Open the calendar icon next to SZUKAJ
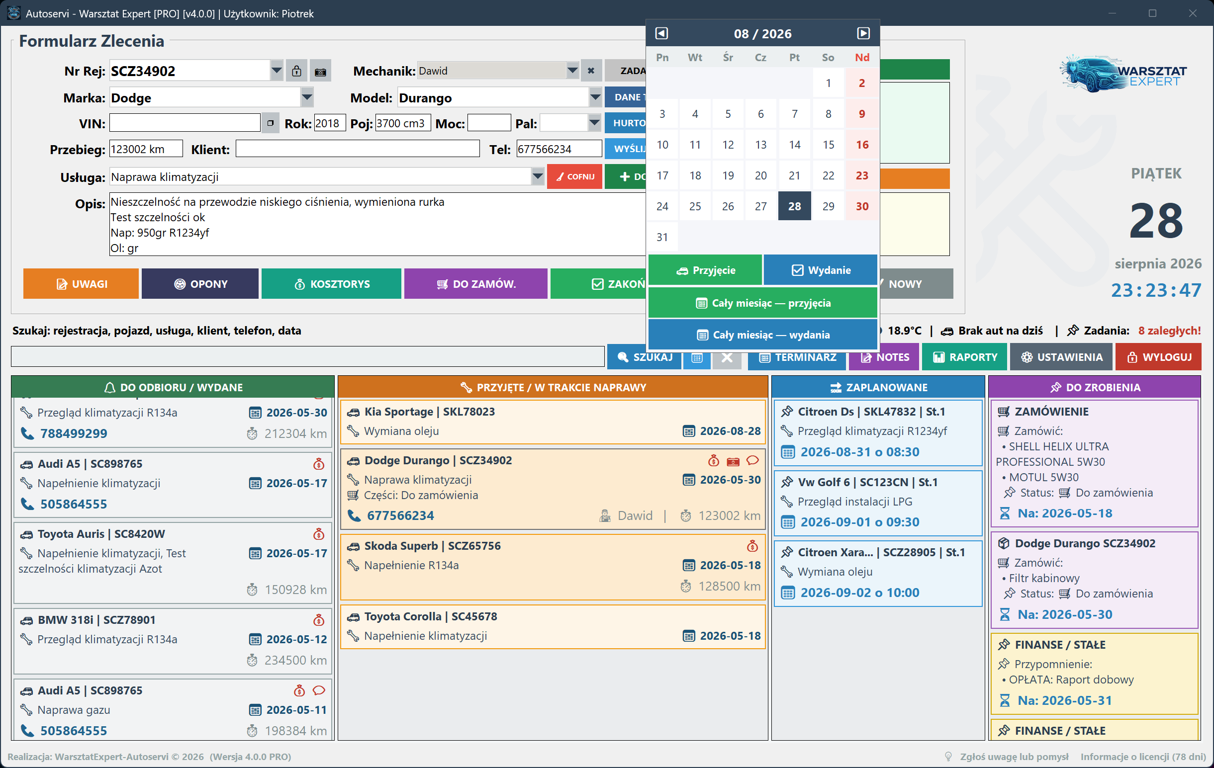The image size is (1214, 768). pyautogui.click(x=697, y=357)
